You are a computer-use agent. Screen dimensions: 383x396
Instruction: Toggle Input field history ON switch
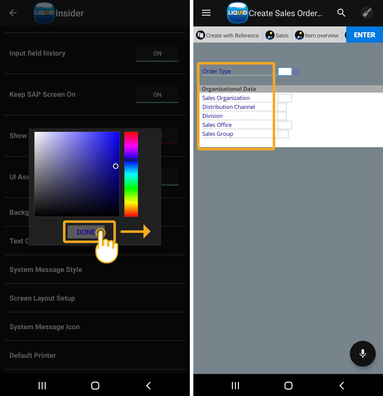point(157,54)
